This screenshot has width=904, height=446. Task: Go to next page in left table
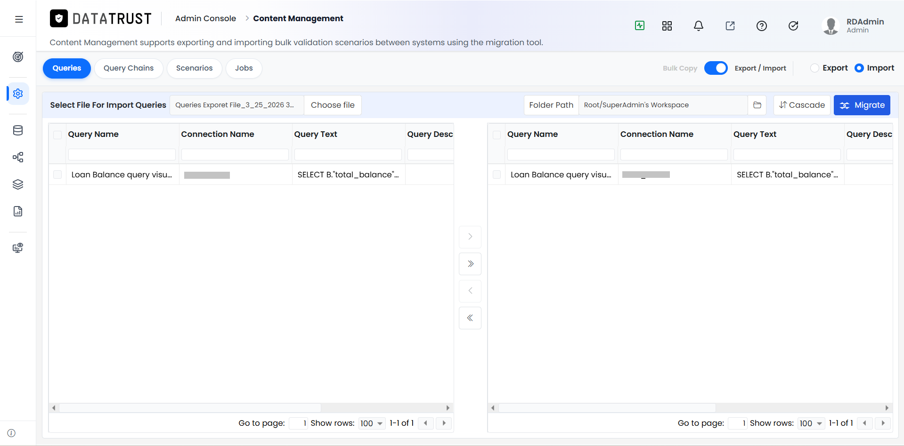444,423
